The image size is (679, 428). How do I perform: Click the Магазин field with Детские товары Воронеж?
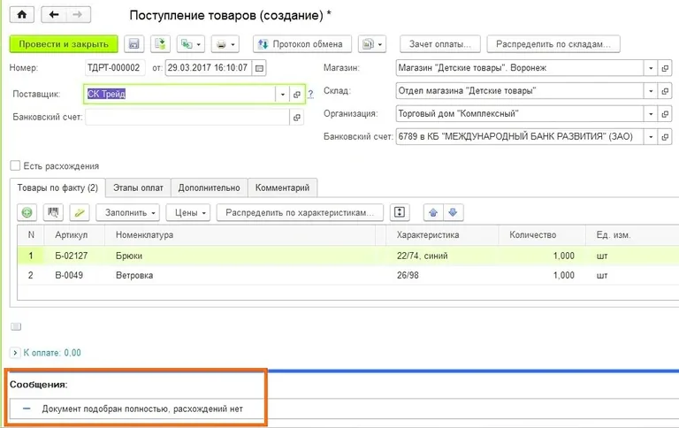[x=520, y=68]
